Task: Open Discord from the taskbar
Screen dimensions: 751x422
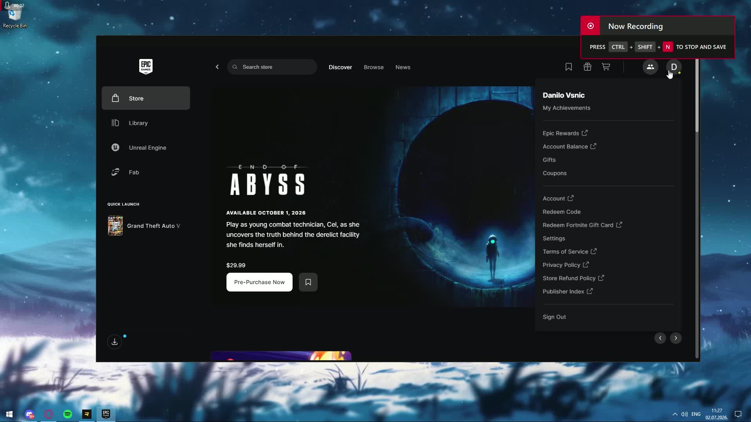Action: [x=29, y=414]
